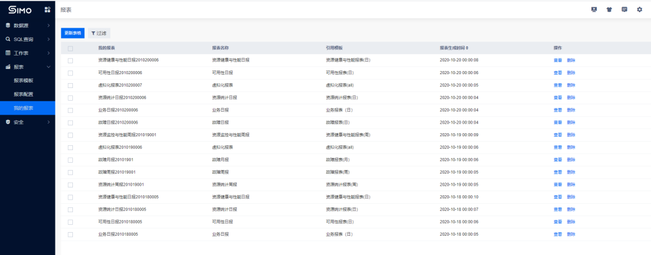Click the 报表名称 column header

[x=221, y=48]
